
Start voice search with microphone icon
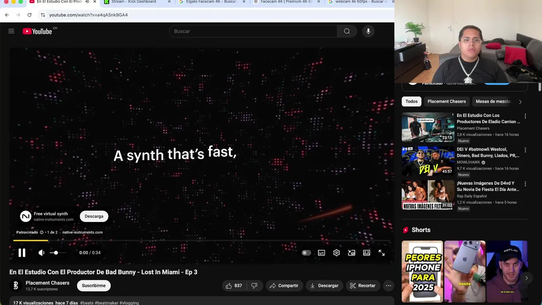tap(368, 31)
